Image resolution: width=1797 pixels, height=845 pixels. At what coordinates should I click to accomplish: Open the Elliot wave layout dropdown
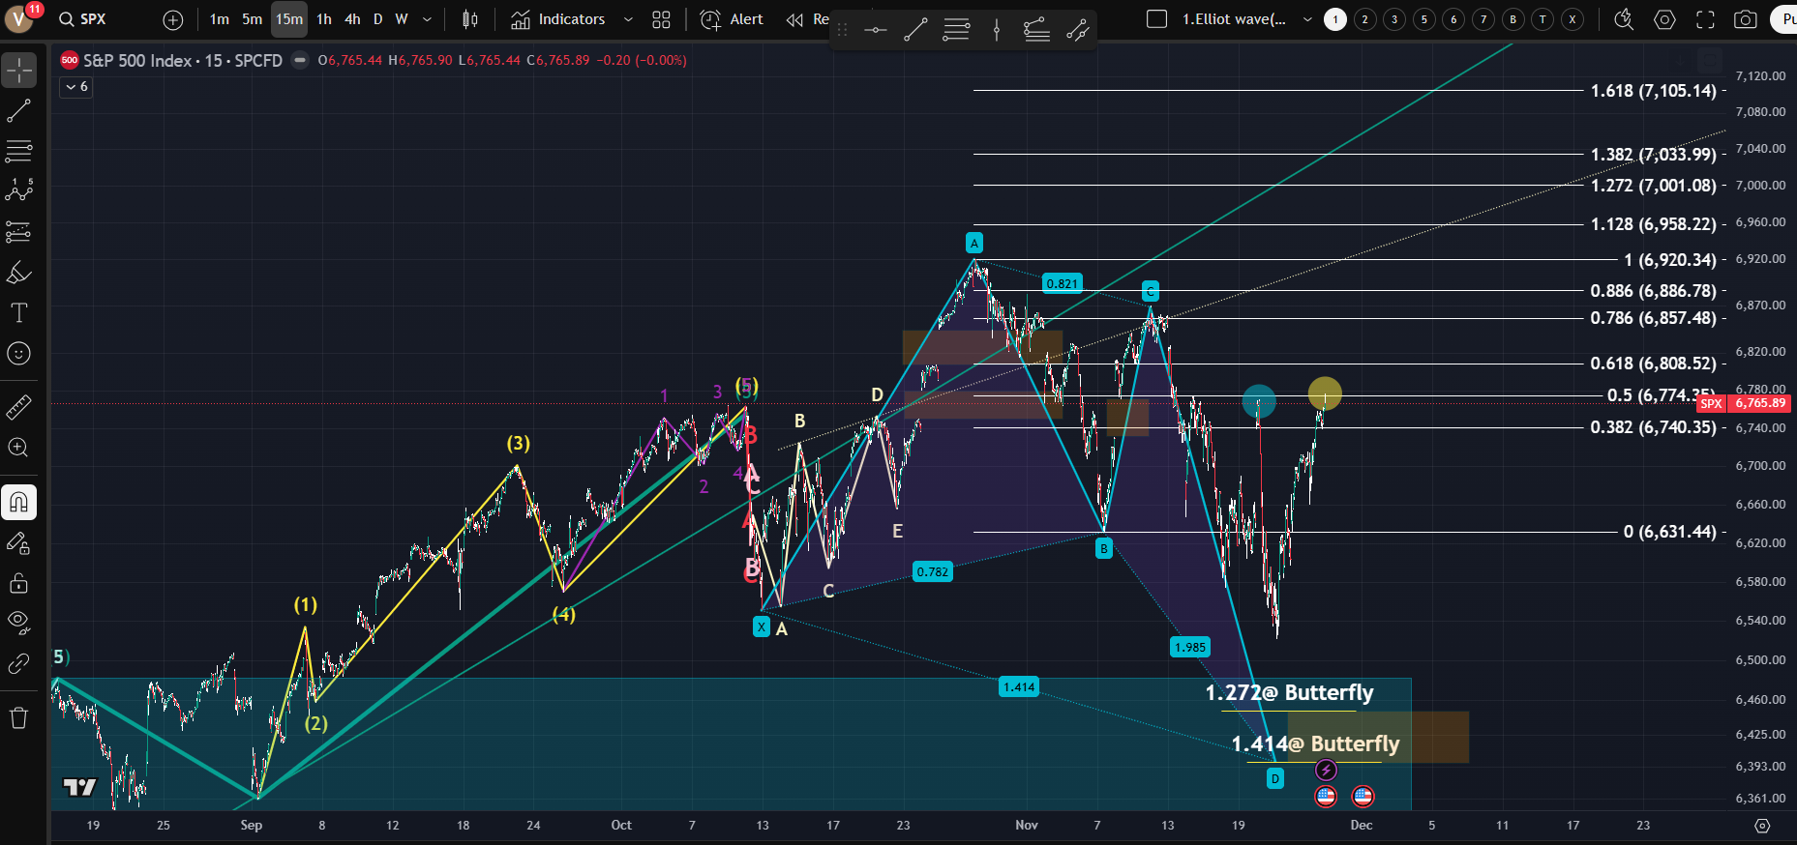tap(1307, 19)
